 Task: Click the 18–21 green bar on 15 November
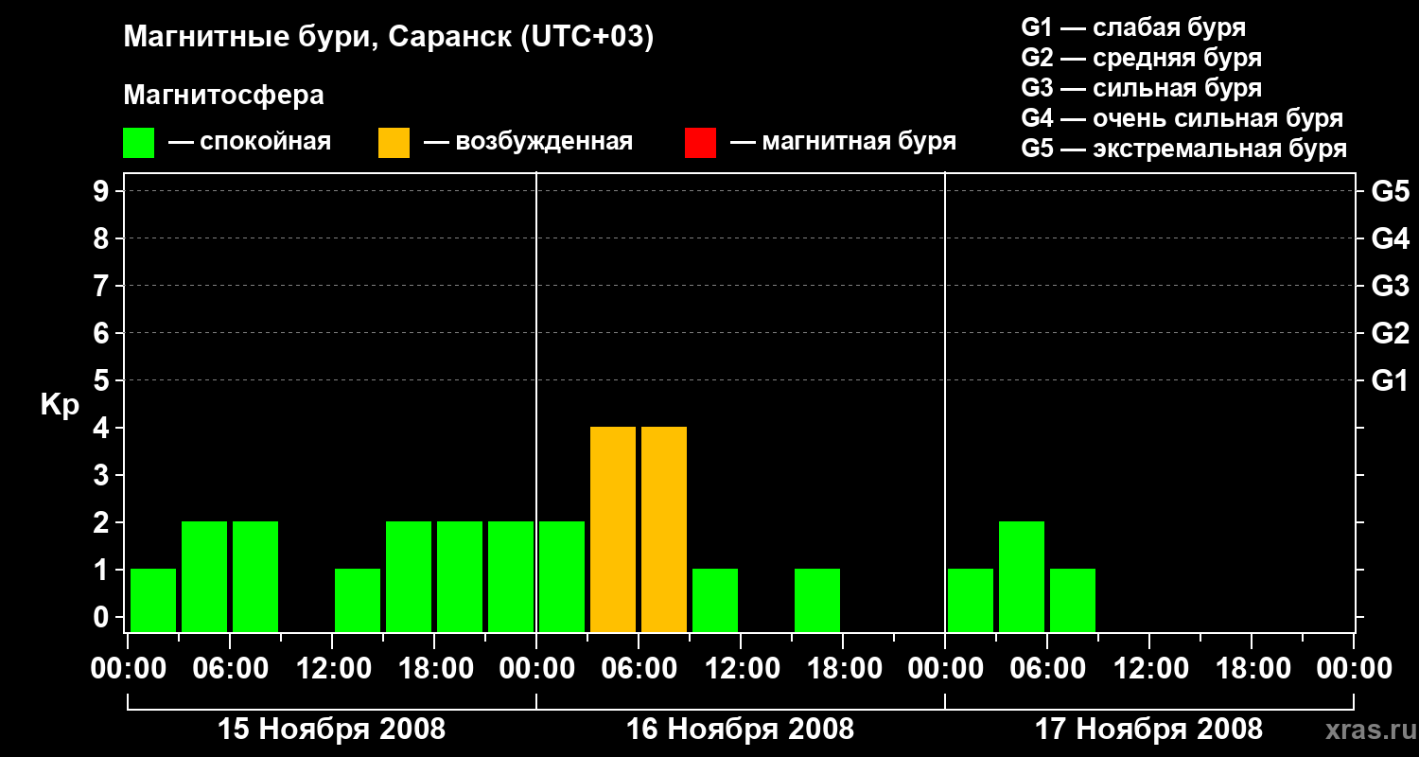click(460, 577)
